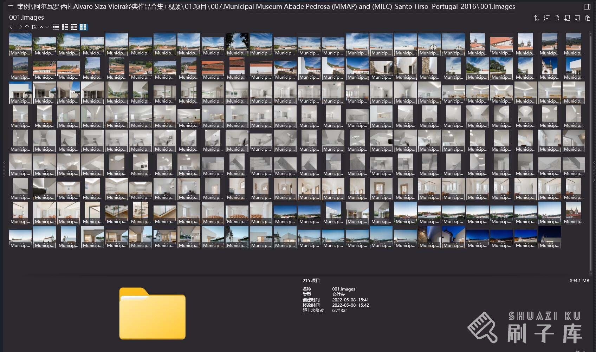596x352 pixels.
Task: Click the 001.Images folder title
Action: point(26,17)
